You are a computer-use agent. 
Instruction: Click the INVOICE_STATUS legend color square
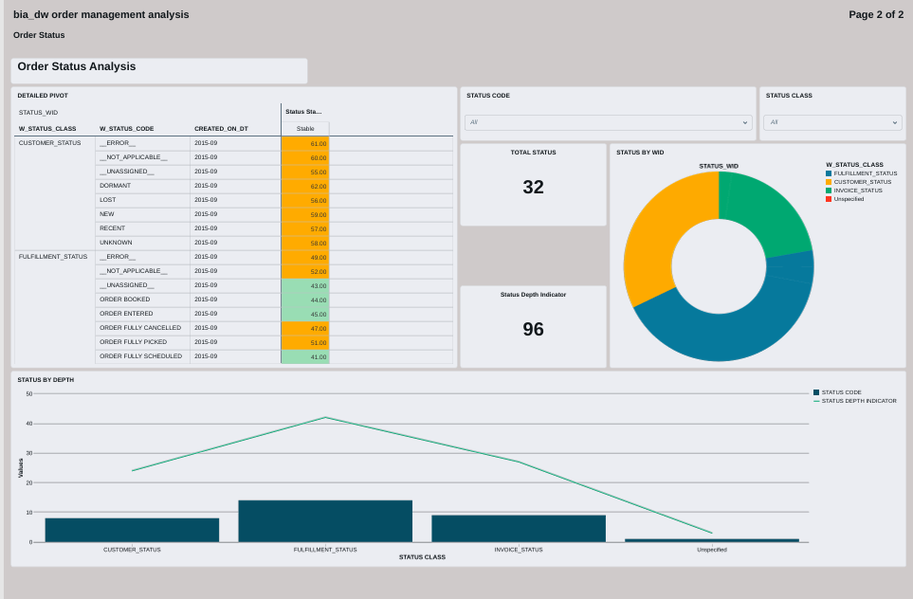pyautogui.click(x=829, y=191)
